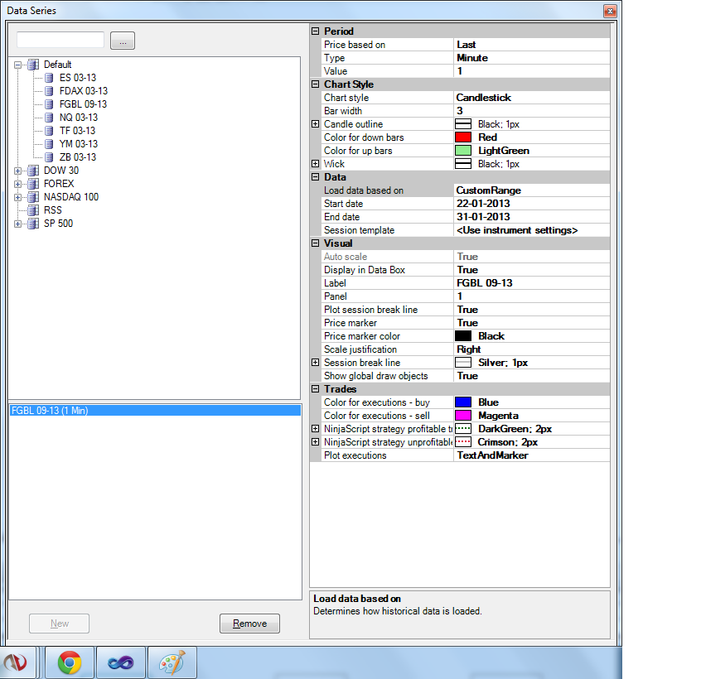This screenshot has width=701, height=679.
Task: Select the Price based on Last value
Action: (x=532, y=45)
